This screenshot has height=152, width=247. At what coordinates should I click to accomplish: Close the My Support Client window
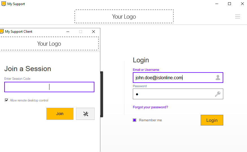94,32
